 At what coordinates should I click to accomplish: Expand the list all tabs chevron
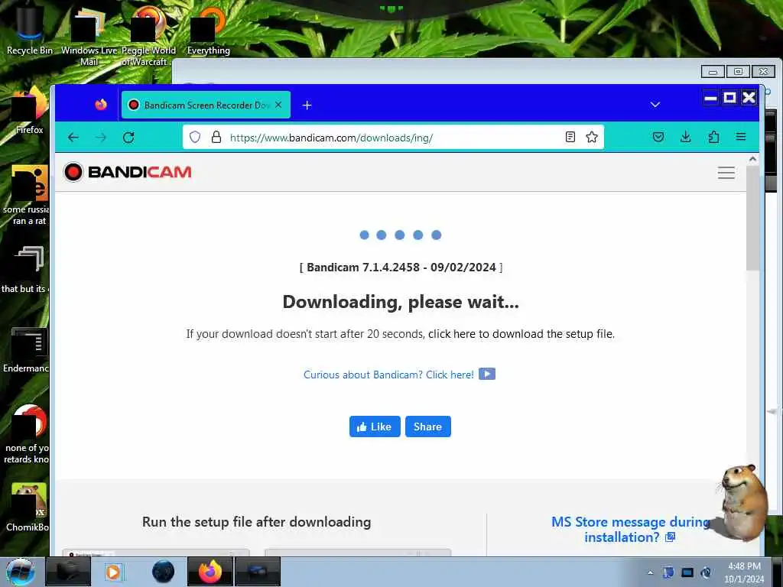pos(655,105)
